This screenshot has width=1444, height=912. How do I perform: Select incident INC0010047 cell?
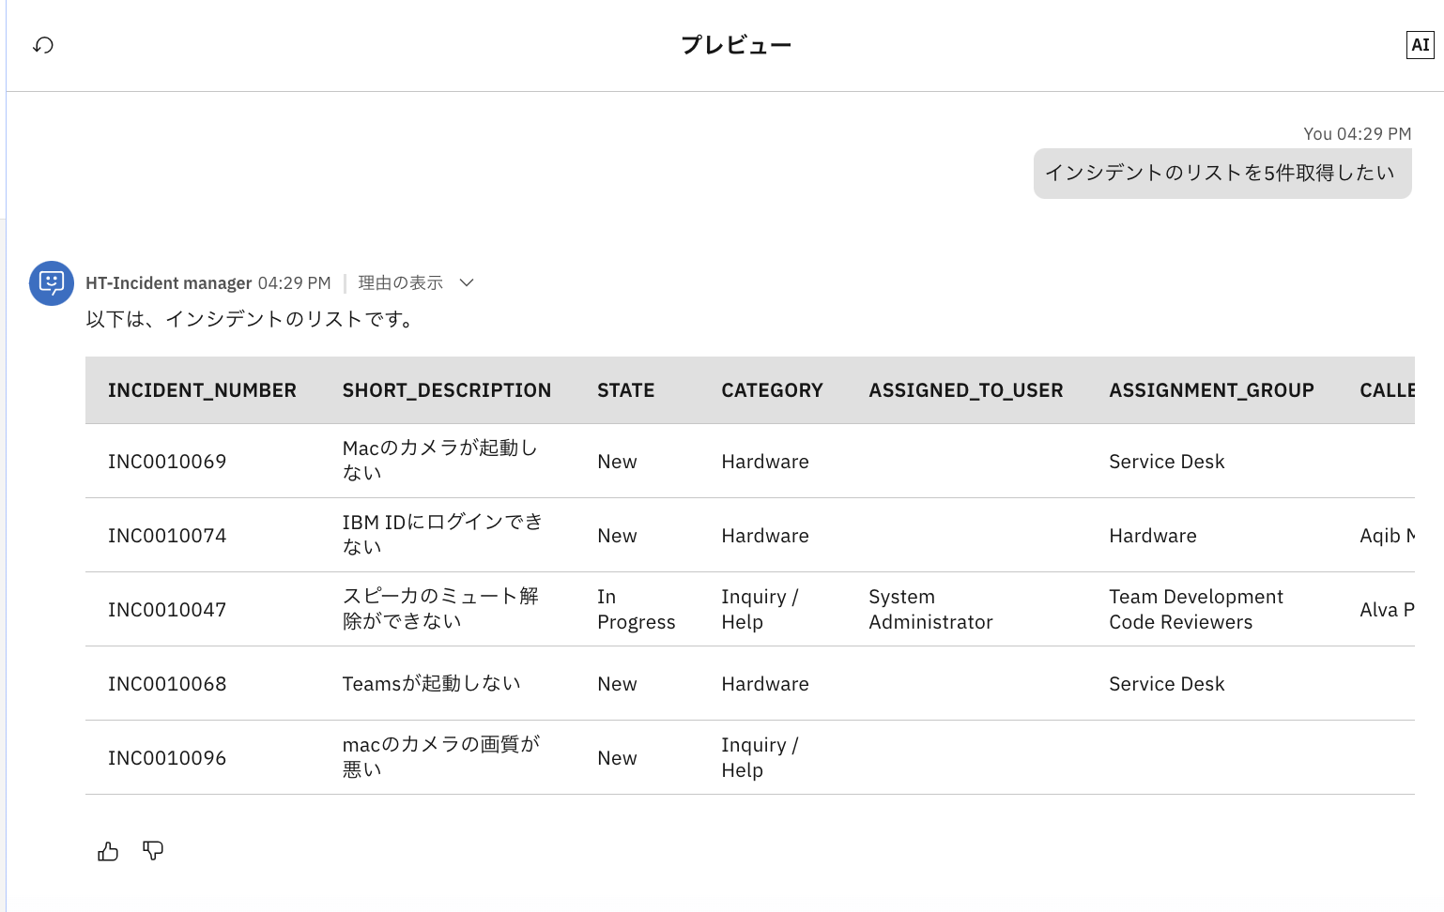167,610
